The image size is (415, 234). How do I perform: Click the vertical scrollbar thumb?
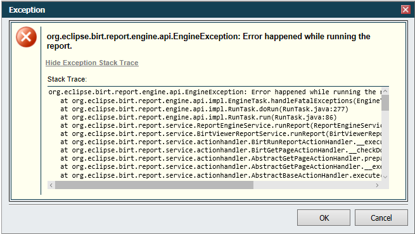tap(385, 102)
